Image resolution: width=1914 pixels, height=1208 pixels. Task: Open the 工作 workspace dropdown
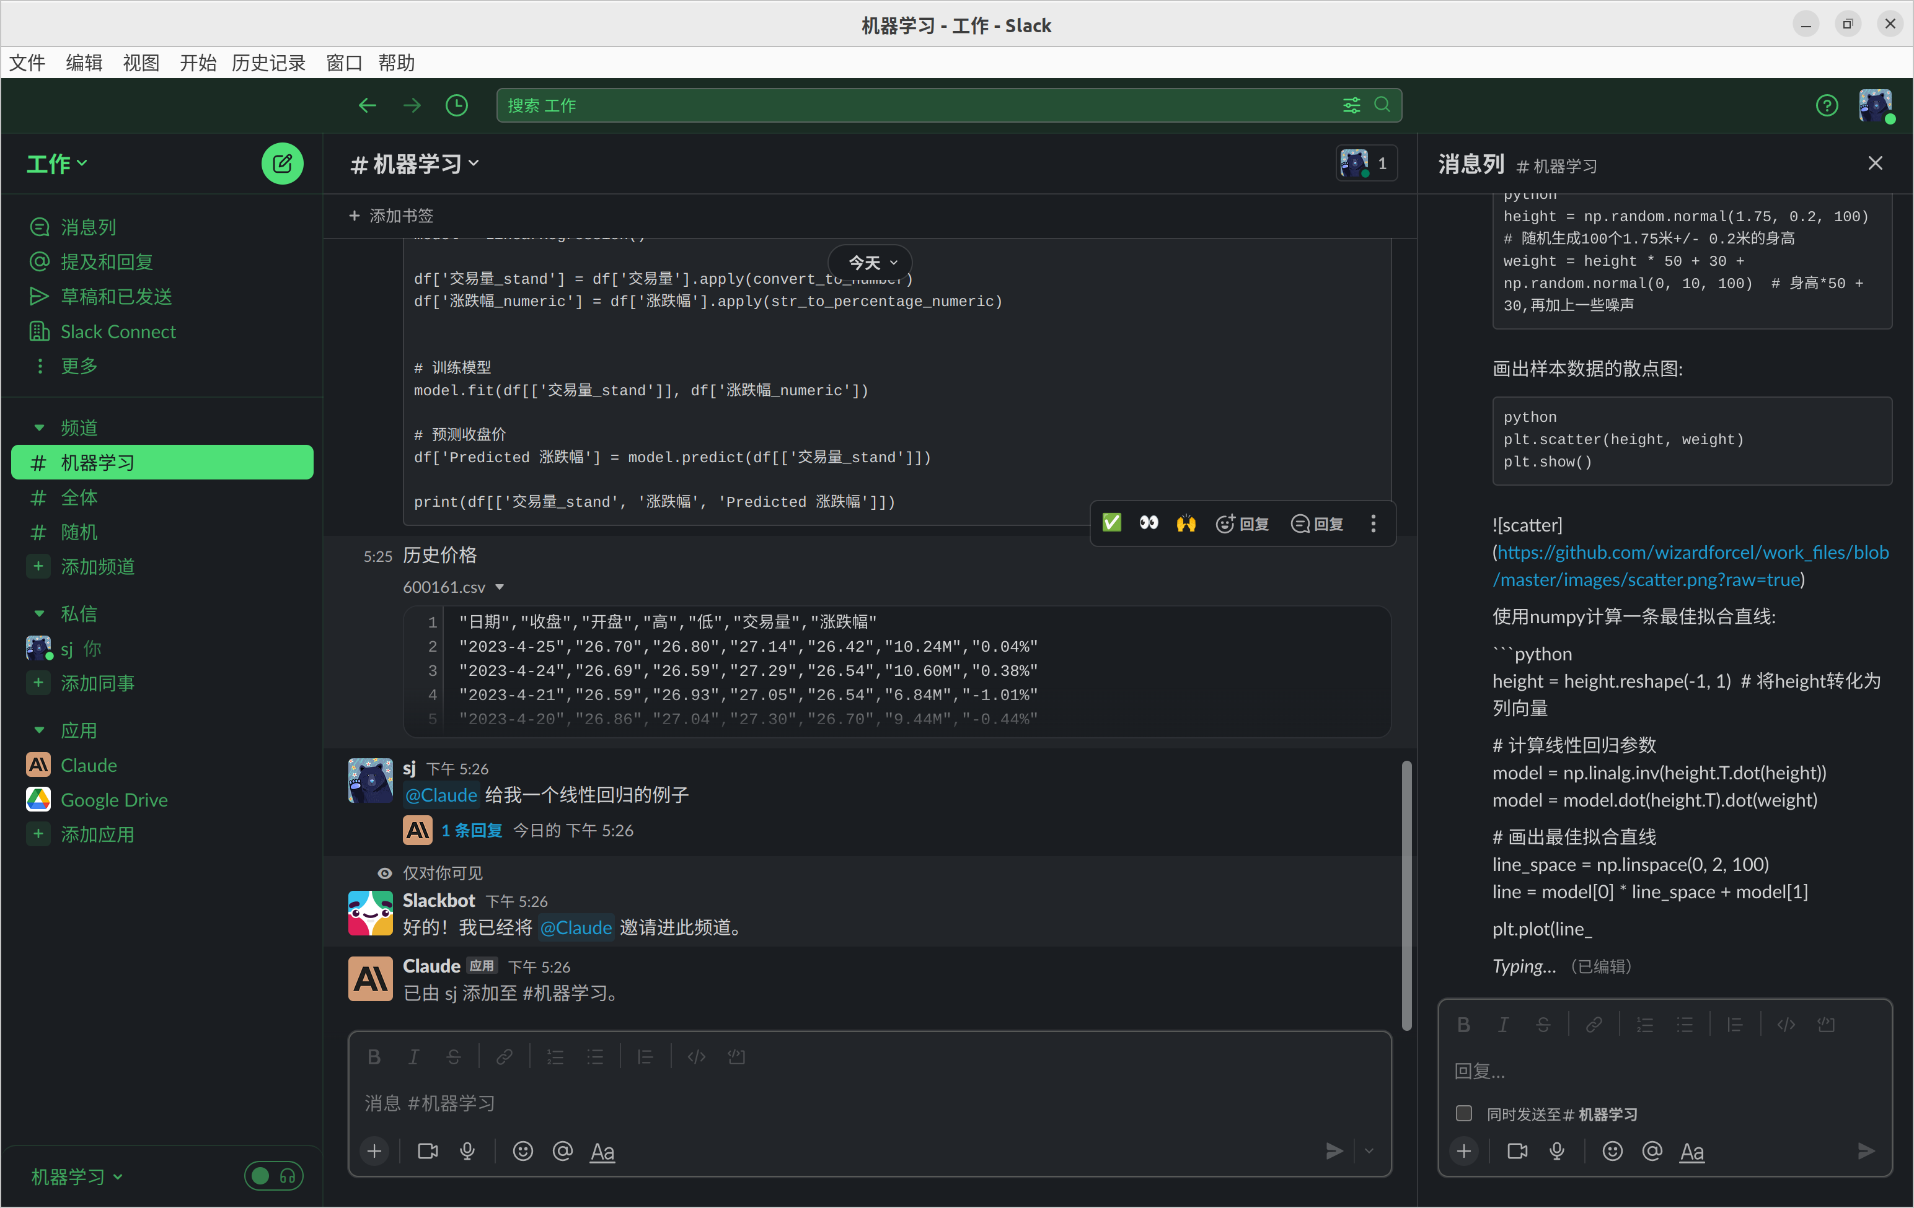pyautogui.click(x=57, y=164)
